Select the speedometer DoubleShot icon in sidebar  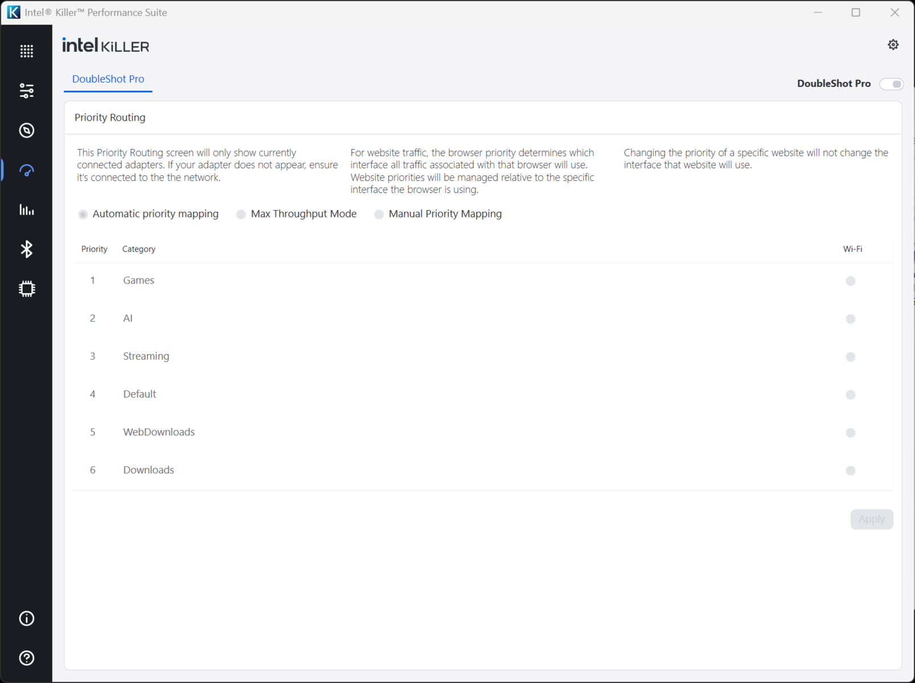coord(27,170)
